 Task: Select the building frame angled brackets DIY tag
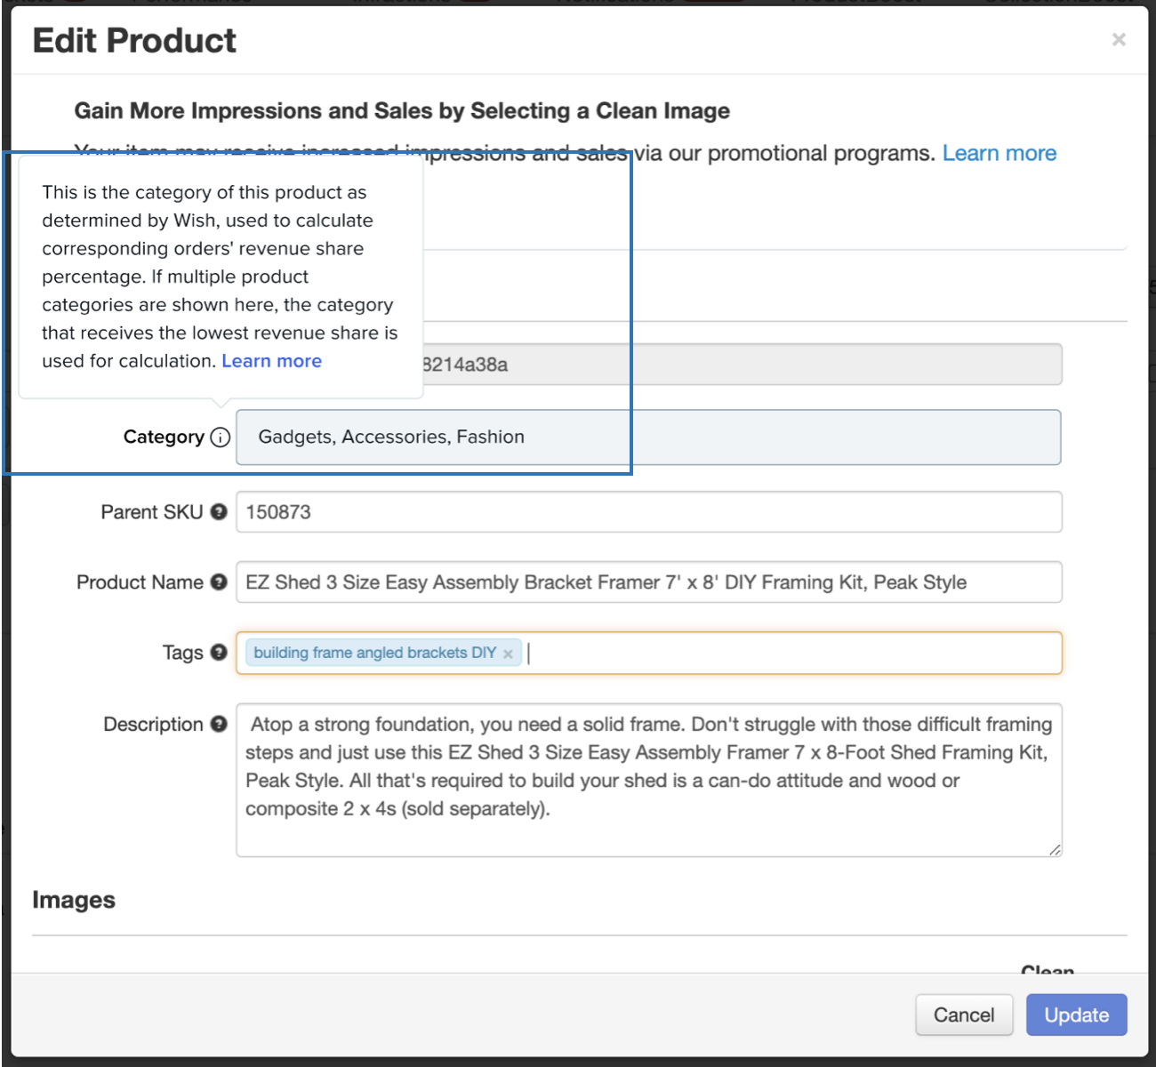[374, 654]
